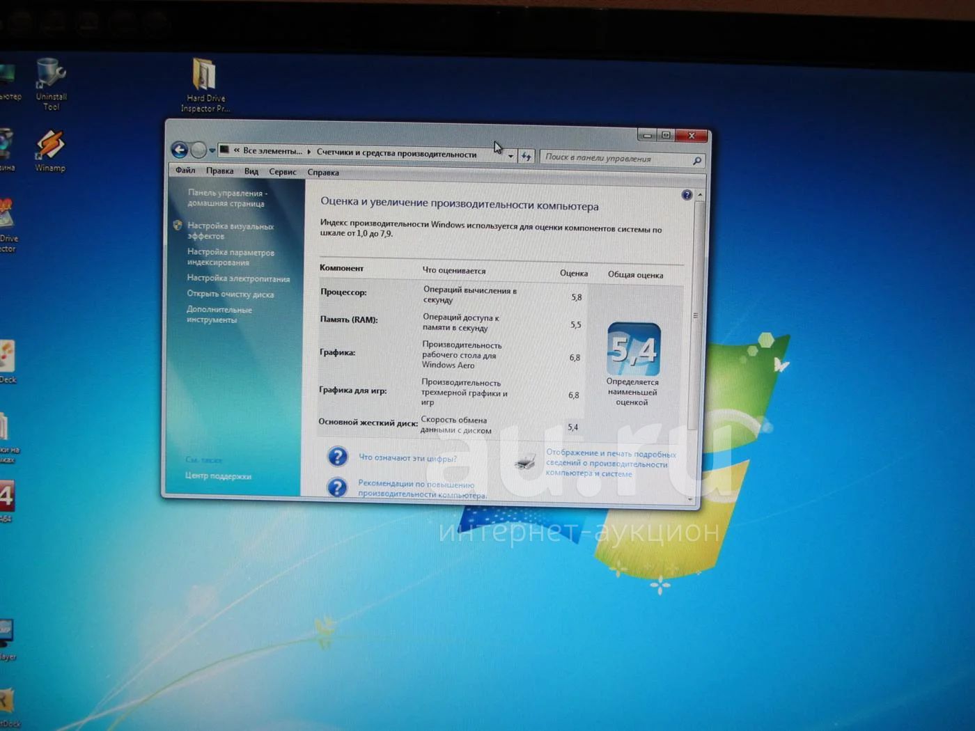The height and width of the screenshot is (731, 975).
Task: Click the refresh button beside address bar
Action: pyautogui.click(x=526, y=157)
